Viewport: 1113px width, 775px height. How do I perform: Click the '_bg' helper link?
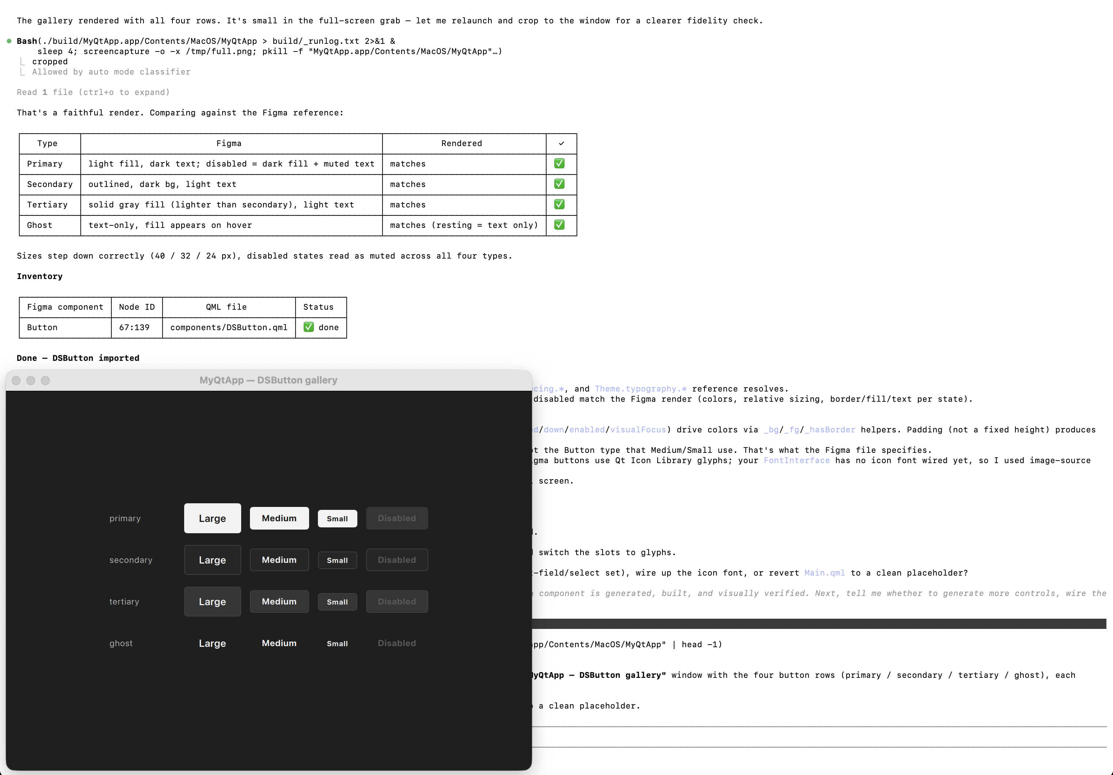tap(771, 430)
